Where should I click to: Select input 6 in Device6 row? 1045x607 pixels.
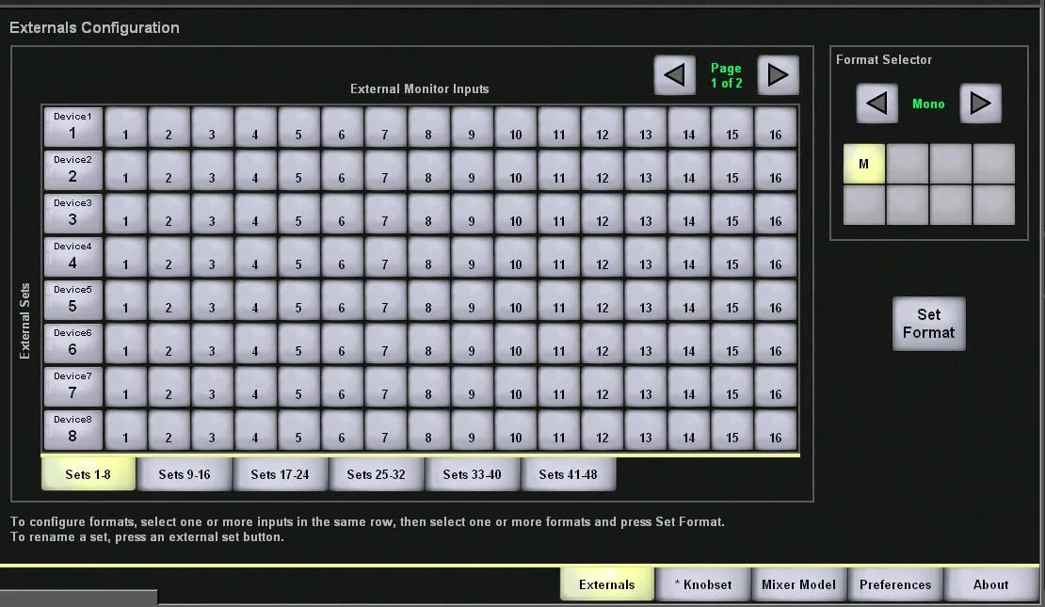click(342, 343)
